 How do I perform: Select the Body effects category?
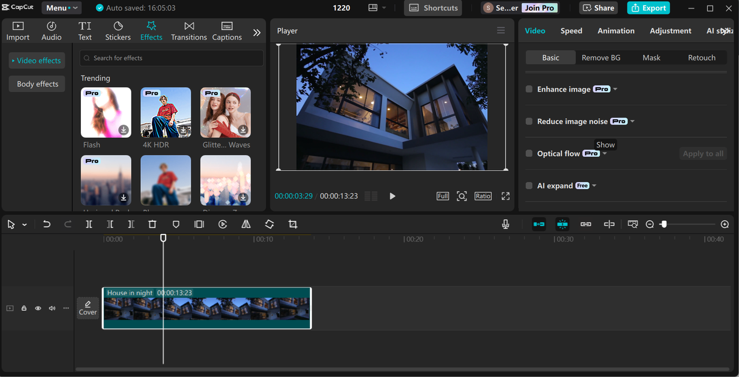38,84
